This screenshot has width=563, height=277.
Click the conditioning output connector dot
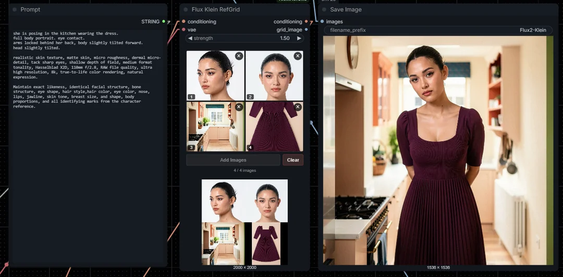(x=307, y=21)
